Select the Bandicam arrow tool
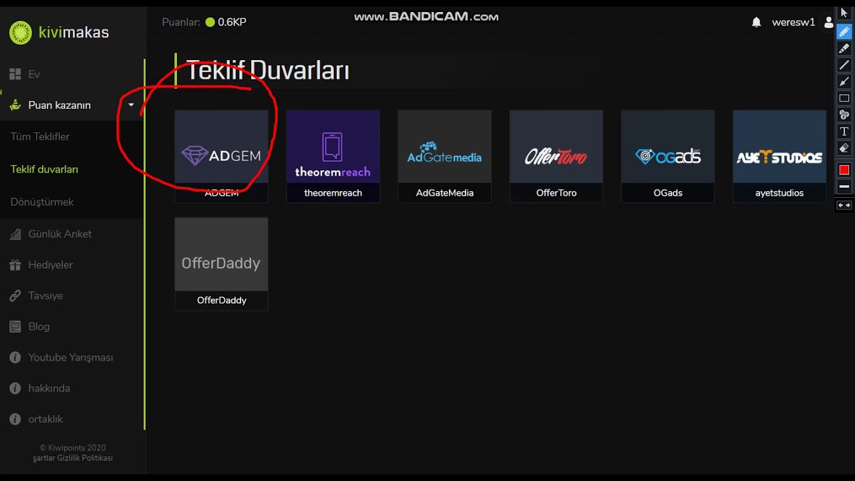Viewport: 855px width, 481px height. click(844, 82)
